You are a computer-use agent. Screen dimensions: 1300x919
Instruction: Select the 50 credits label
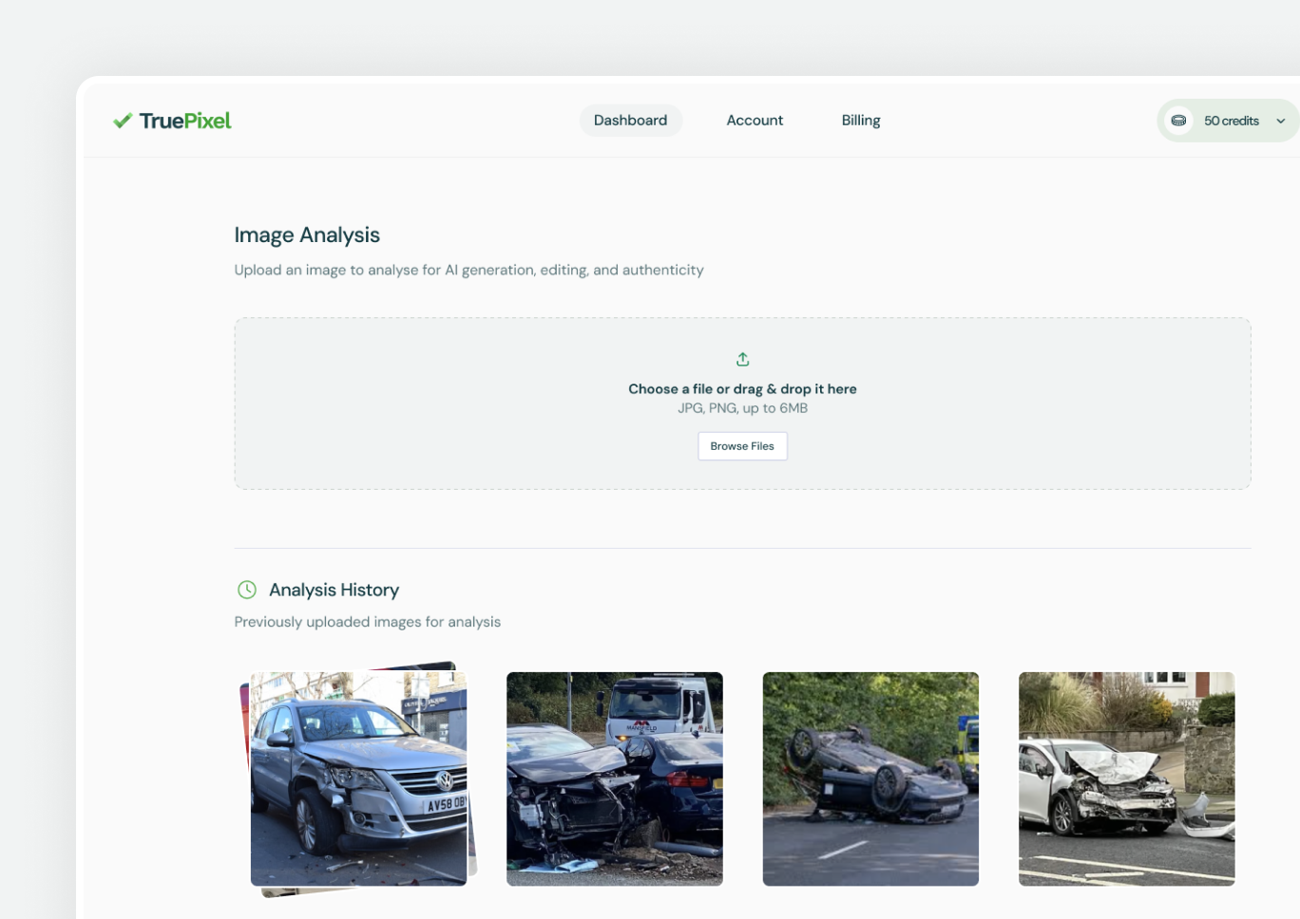click(1231, 121)
